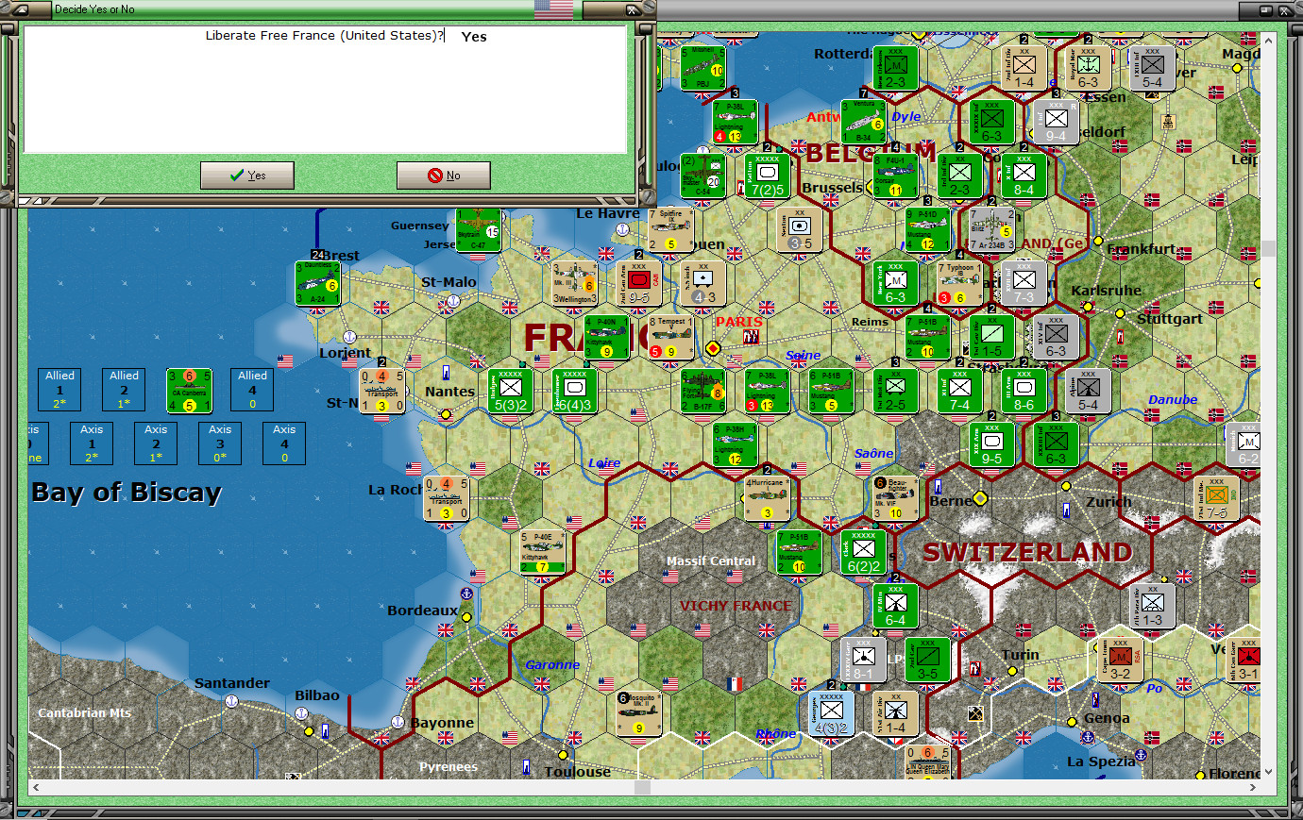Image resolution: width=1303 pixels, height=820 pixels.
Task: Select the Sexton 3-5 artillery counter
Action: click(x=799, y=229)
